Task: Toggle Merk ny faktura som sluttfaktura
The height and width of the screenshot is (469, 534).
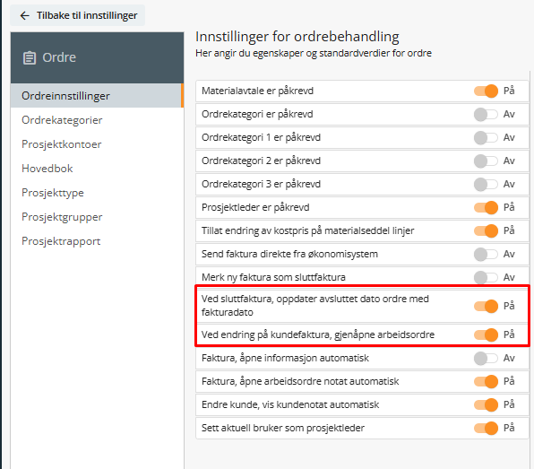Action: 486,277
